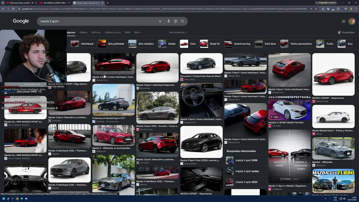Submit search with the magnifier icon
Screen dimensions: 359x202
(x=182, y=21)
